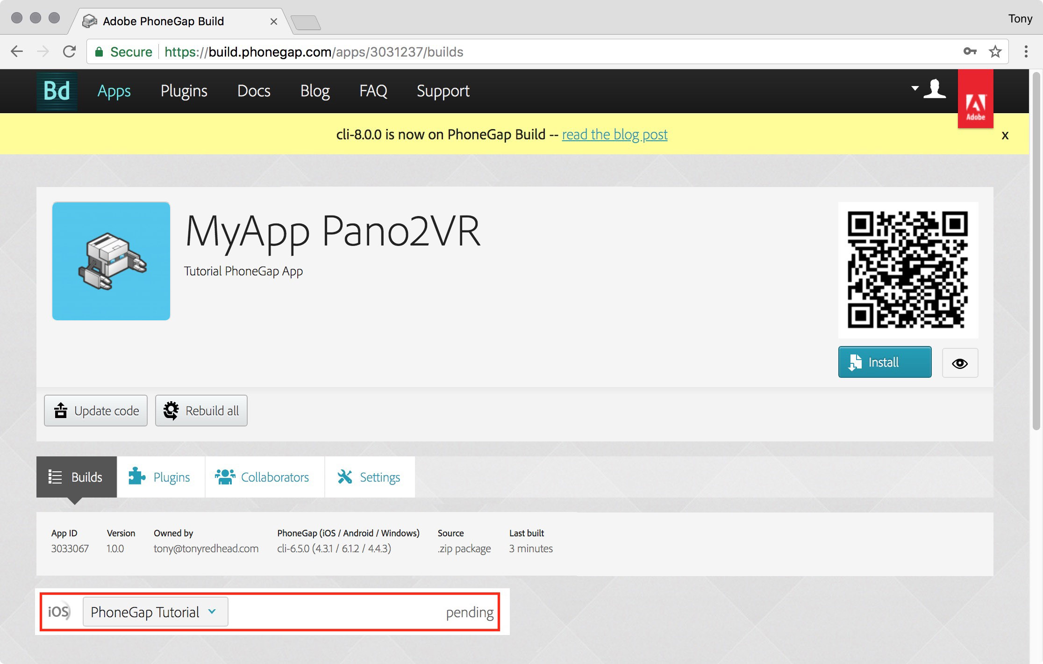
Task: Click the Install button
Action: (x=885, y=362)
